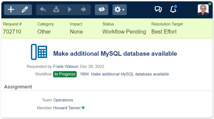This screenshot has height=119, width=214.
Task: Click the play triangle icon
Action: click(70, 10)
